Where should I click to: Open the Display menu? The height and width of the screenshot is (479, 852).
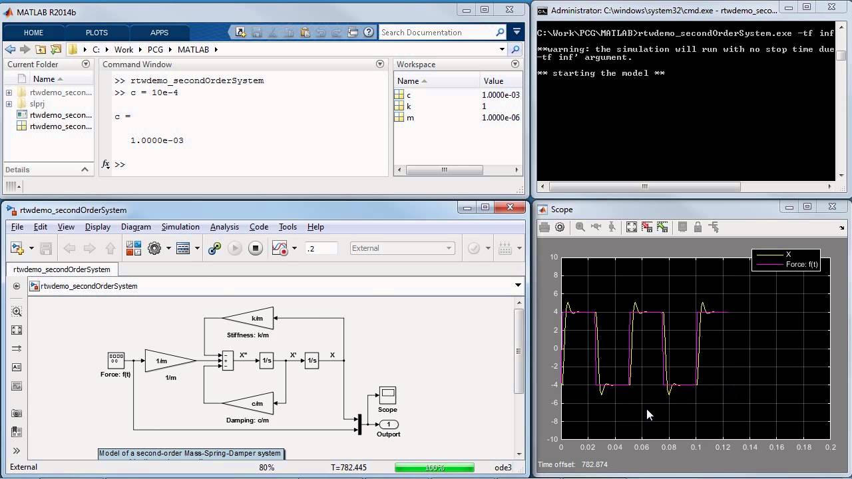pos(98,227)
